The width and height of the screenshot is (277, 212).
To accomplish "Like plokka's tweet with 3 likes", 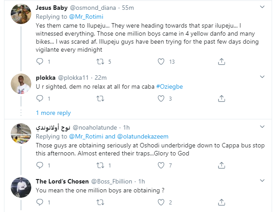I will click(160, 98).
